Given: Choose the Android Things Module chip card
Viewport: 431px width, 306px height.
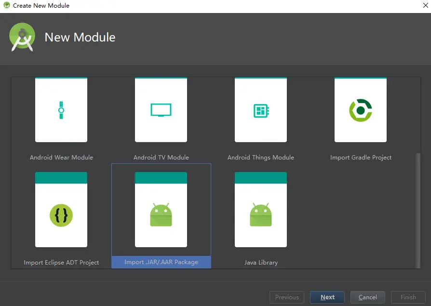Looking at the screenshot, I should pos(261,110).
